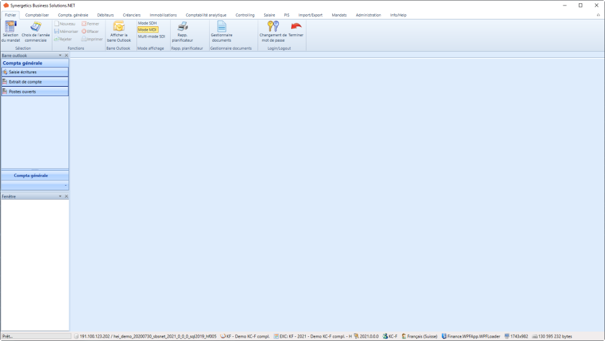This screenshot has height=341, width=605.
Task: Click the Imprimer function
Action: [x=92, y=39]
